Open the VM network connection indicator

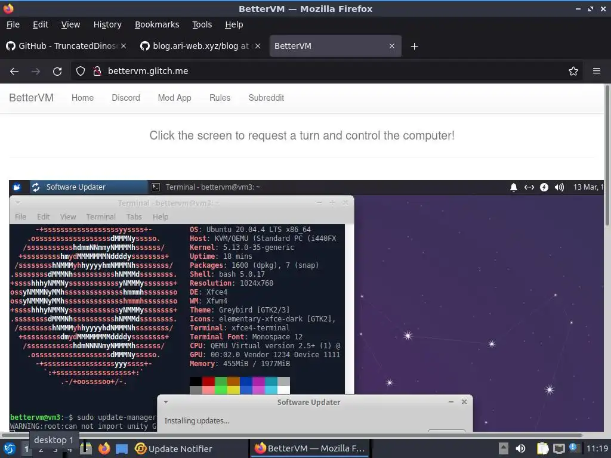pos(529,187)
